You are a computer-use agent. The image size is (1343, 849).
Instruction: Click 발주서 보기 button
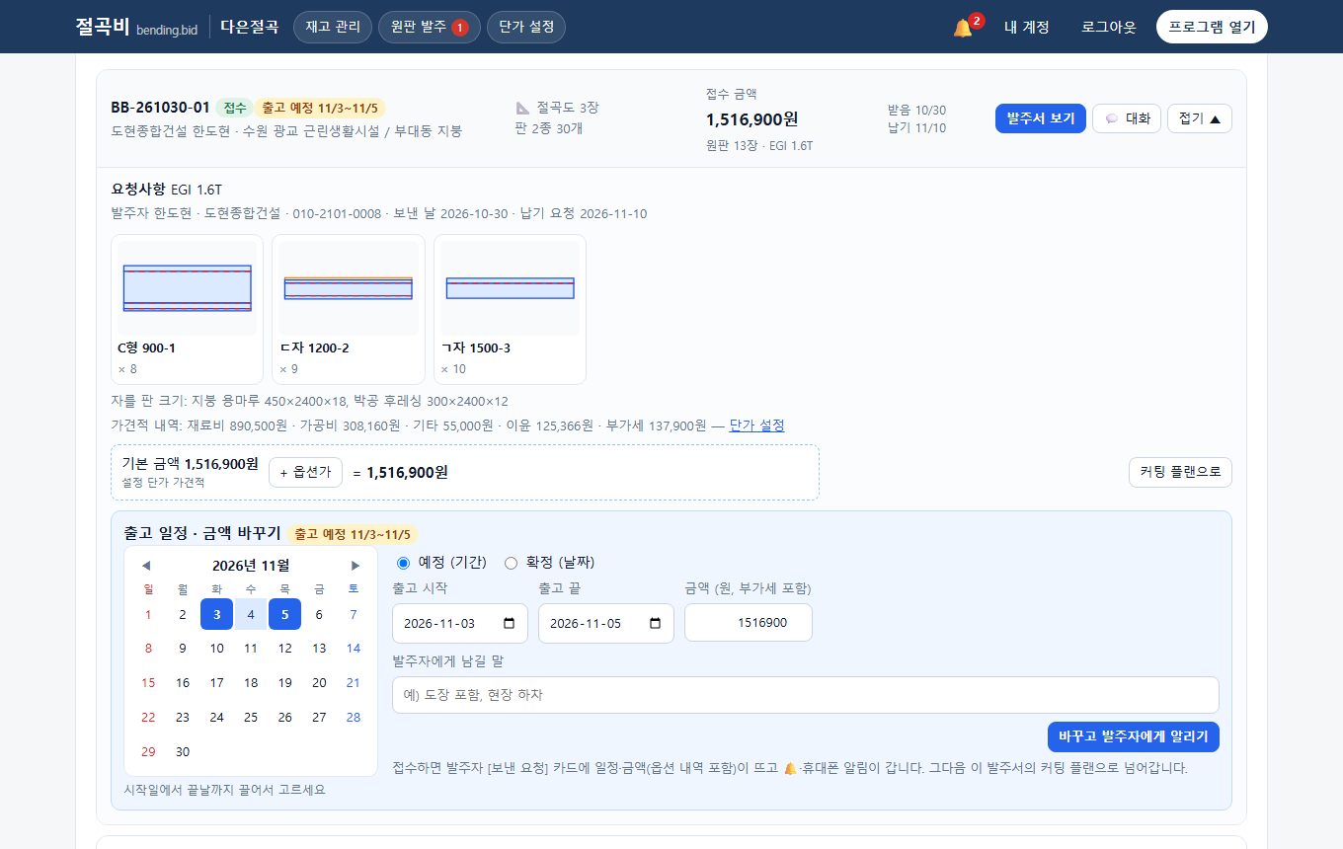click(x=1041, y=118)
